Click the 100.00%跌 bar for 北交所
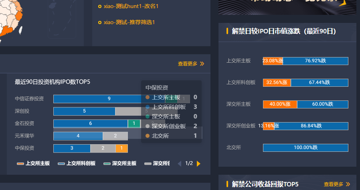The height and width of the screenshot is (190, 360). pyautogui.click(x=305, y=148)
